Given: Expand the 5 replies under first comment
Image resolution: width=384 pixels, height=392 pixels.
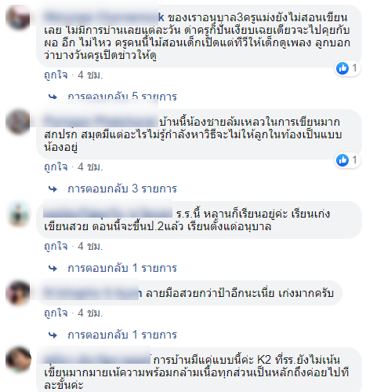Looking at the screenshot, I should tap(122, 97).
